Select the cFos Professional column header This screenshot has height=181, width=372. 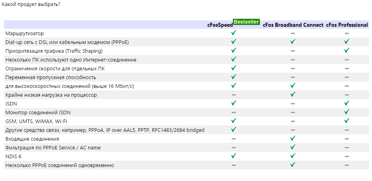(347, 25)
